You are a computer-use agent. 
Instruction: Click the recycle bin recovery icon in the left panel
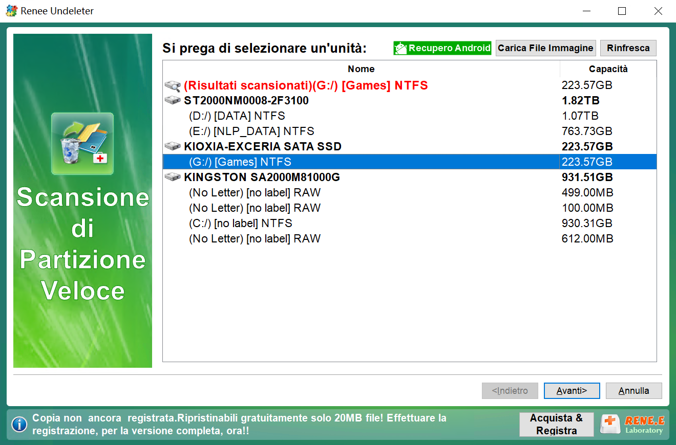82,144
